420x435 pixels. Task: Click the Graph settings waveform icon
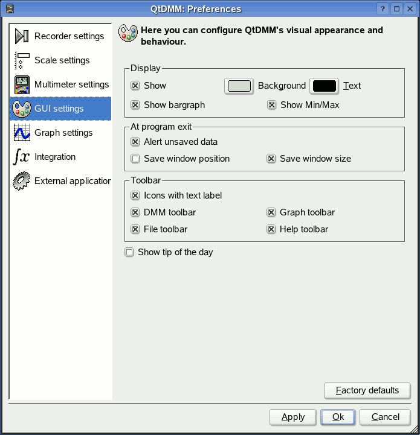tap(22, 133)
